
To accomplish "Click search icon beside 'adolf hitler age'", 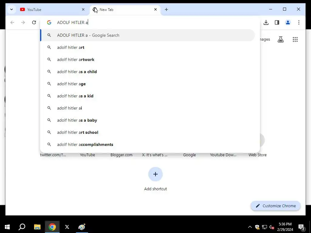I will (x=49, y=84).
